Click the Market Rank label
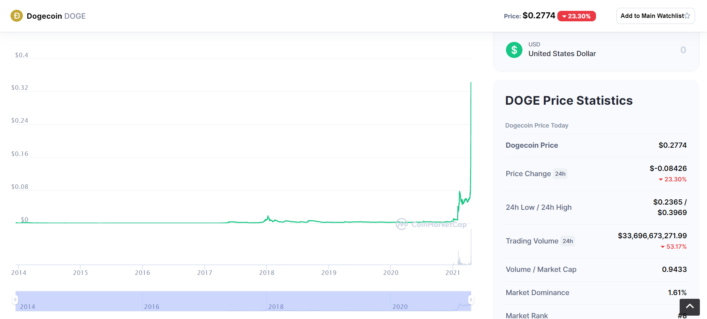Viewport: 707px width, 319px height. click(x=527, y=316)
